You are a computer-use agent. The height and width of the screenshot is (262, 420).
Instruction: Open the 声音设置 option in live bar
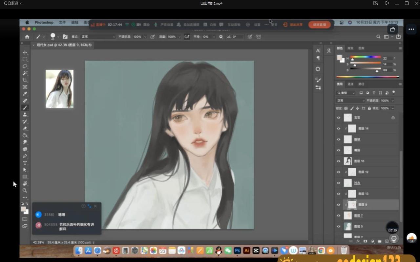pos(163,25)
